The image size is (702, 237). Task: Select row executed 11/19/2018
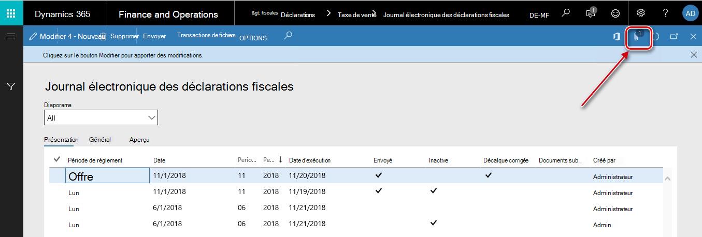point(356,192)
